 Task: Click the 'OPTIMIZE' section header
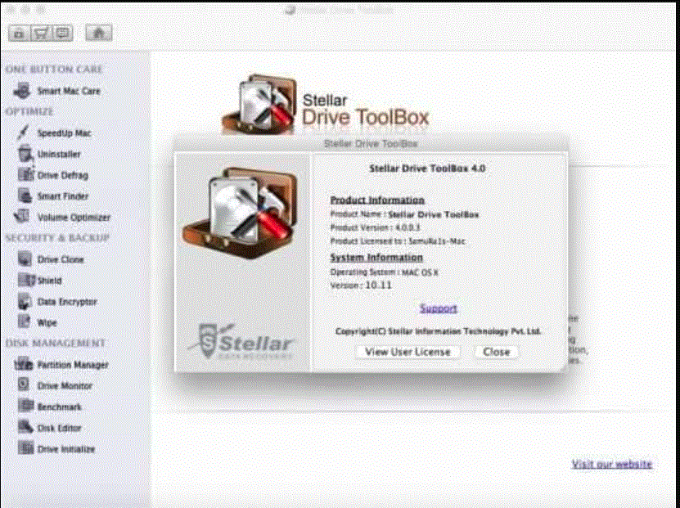pos(29,112)
